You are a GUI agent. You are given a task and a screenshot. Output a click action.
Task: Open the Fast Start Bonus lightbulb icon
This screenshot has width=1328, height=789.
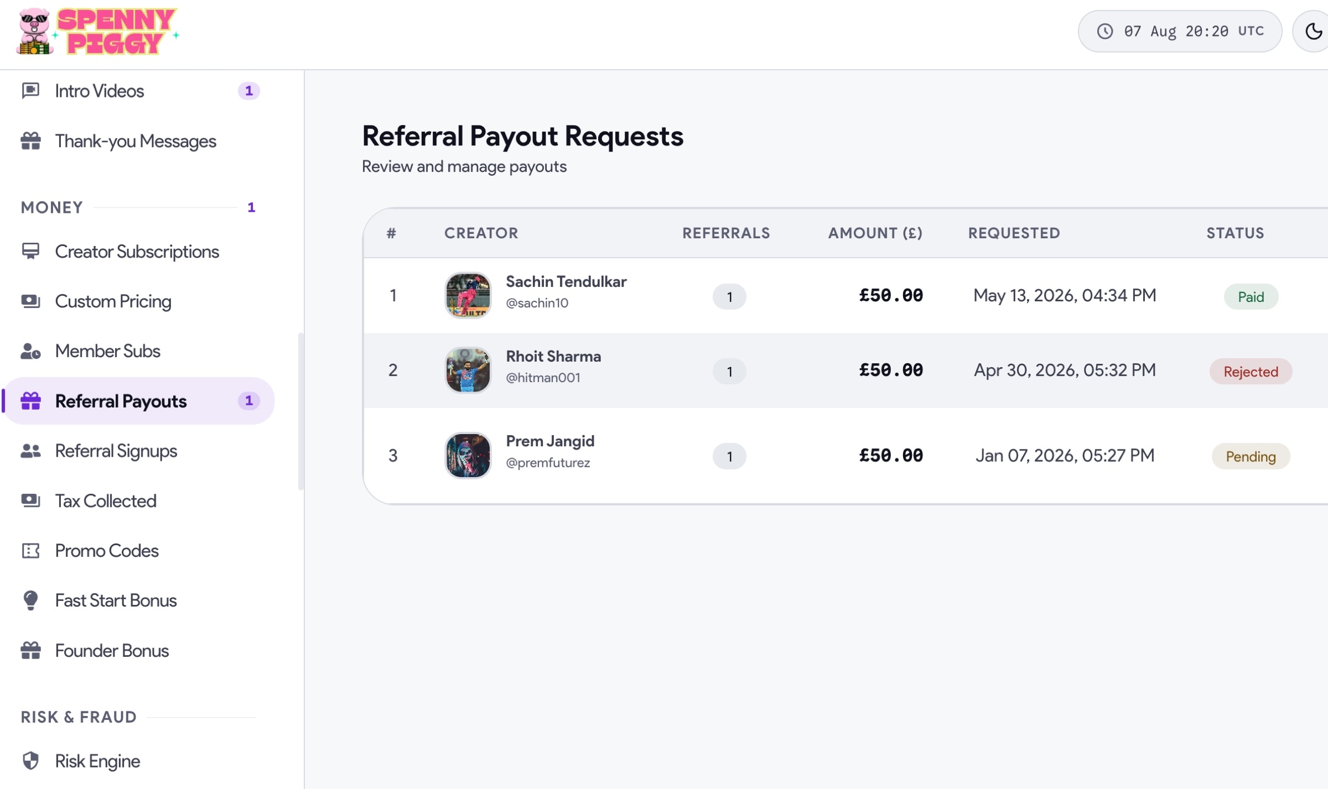click(x=30, y=600)
